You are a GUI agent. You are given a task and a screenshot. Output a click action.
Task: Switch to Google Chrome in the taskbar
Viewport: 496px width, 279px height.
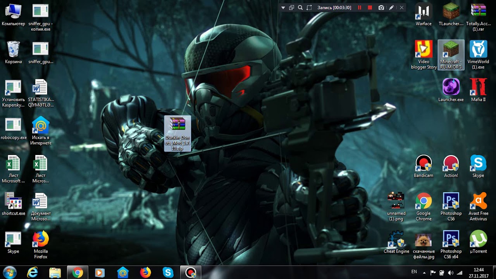click(77, 272)
